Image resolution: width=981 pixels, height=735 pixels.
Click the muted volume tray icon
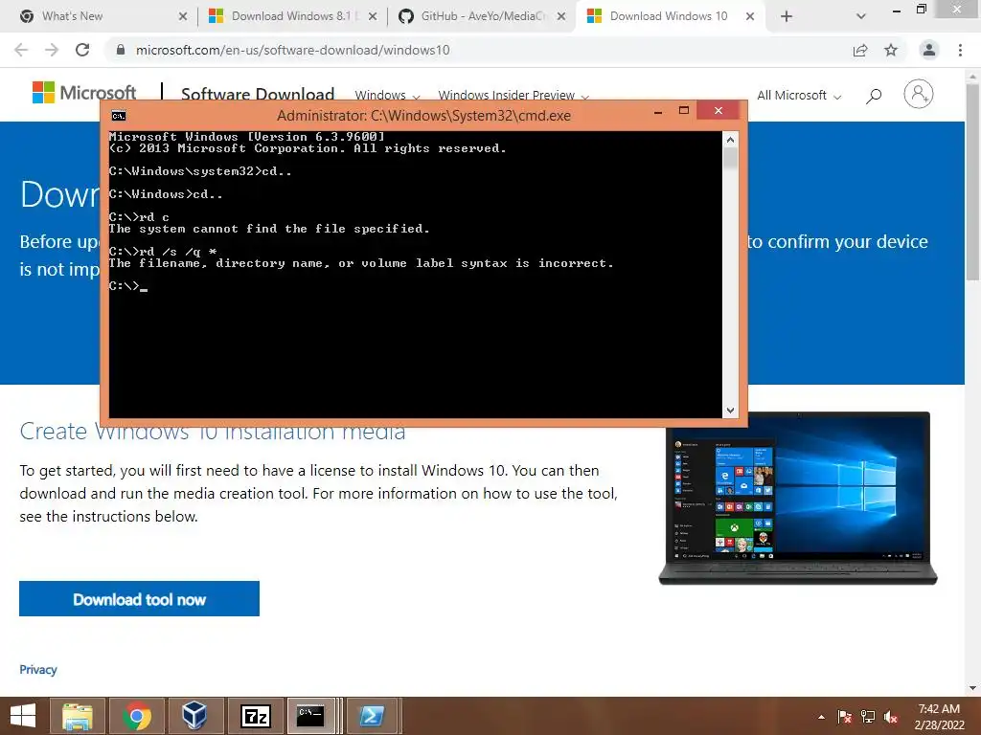coord(891,717)
